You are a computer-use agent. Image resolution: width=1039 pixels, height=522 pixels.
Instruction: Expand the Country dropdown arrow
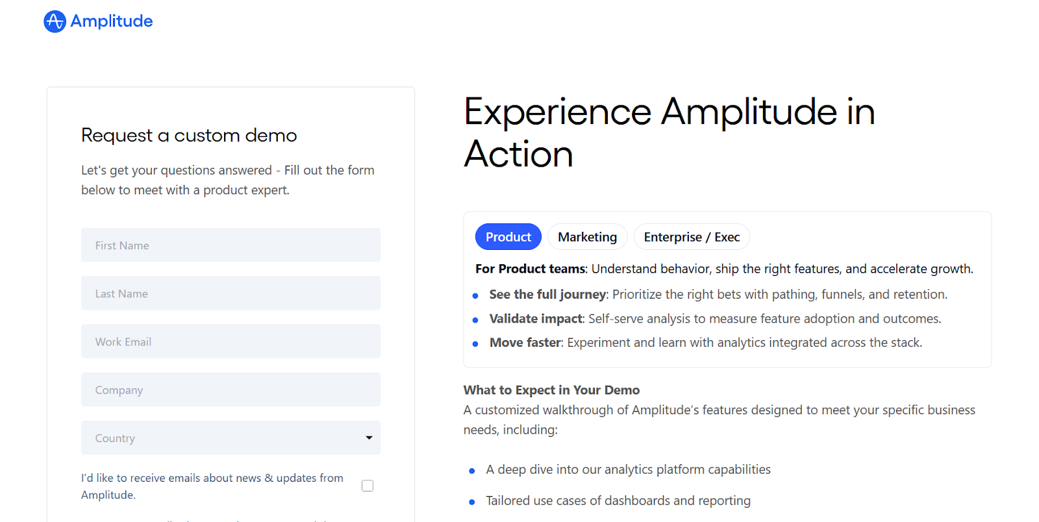[x=369, y=438]
